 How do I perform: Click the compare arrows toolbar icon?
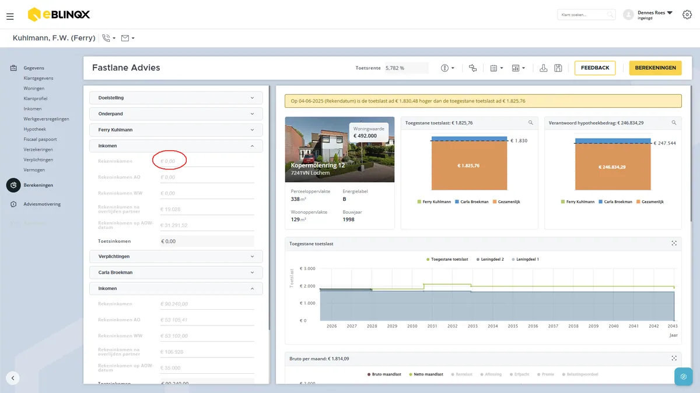pos(473,68)
